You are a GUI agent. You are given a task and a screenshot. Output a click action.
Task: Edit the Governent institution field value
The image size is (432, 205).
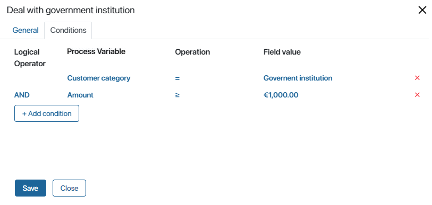(298, 78)
